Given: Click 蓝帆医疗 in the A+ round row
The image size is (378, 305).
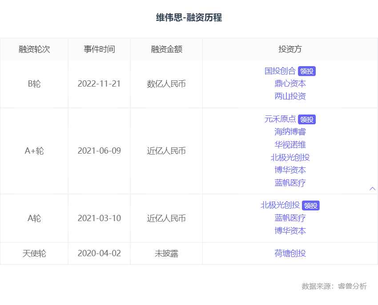Looking at the screenshot, I should 290,183.
